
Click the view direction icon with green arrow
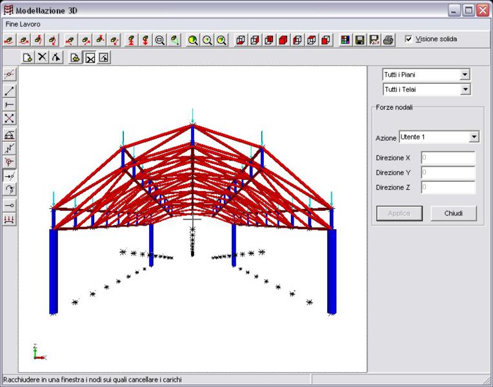click(x=174, y=40)
